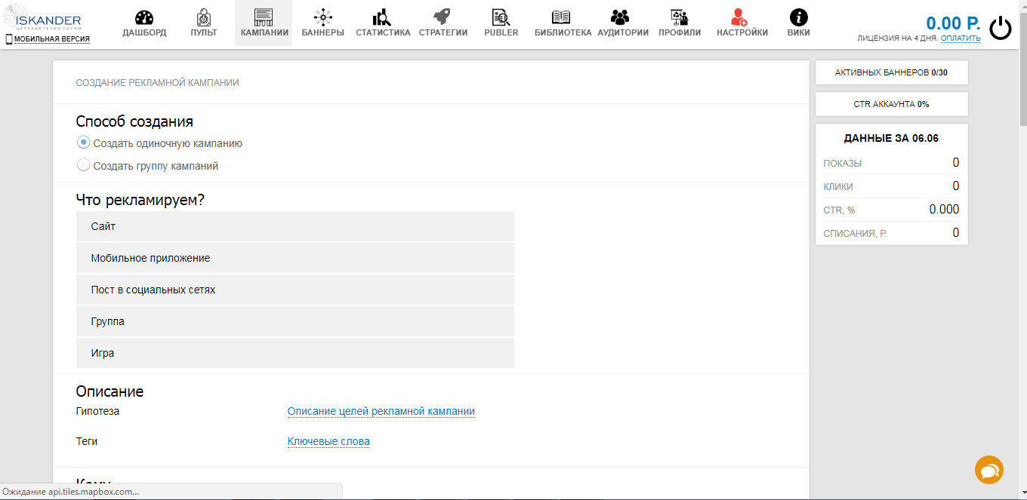Click the Показы row

pos(891,163)
